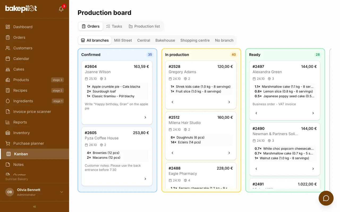Viewport: 340px width, 212px height.
Task: Filter by Shopping centre branch
Action: click(x=195, y=40)
